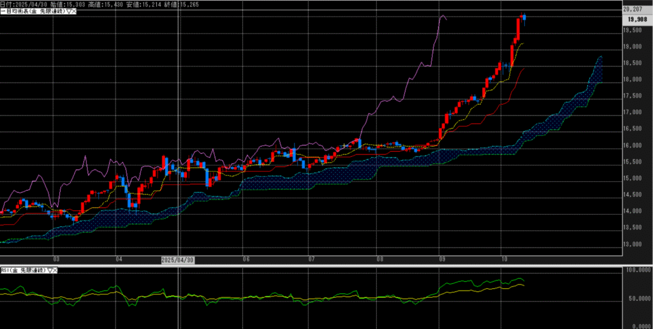Click the 一目均衡表(金 先限連続) title label
The width and height of the screenshot is (653, 329).
[x=33, y=11]
